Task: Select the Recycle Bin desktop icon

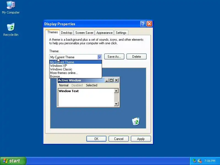Action: (11, 30)
